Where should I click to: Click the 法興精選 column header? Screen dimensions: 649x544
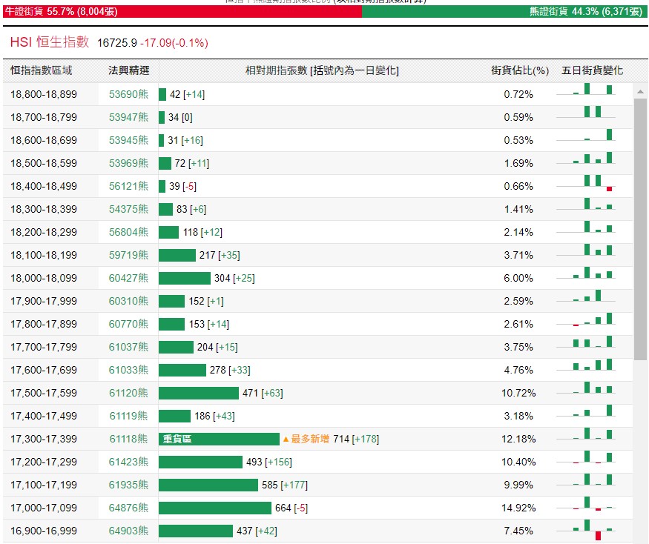(128, 70)
